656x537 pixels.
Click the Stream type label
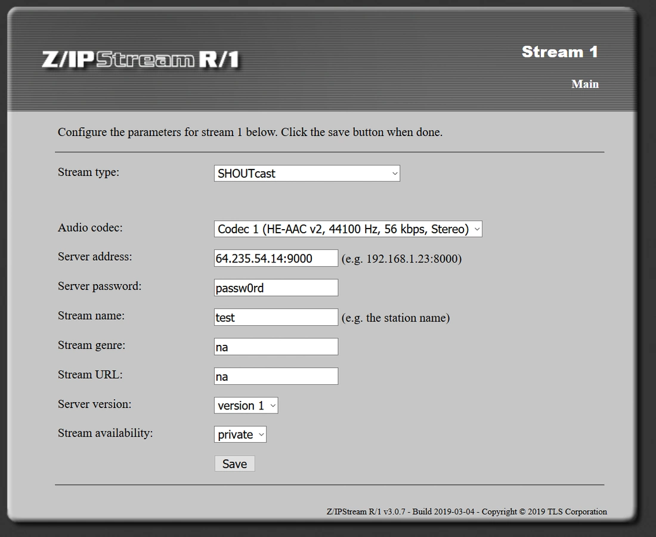[x=88, y=172]
